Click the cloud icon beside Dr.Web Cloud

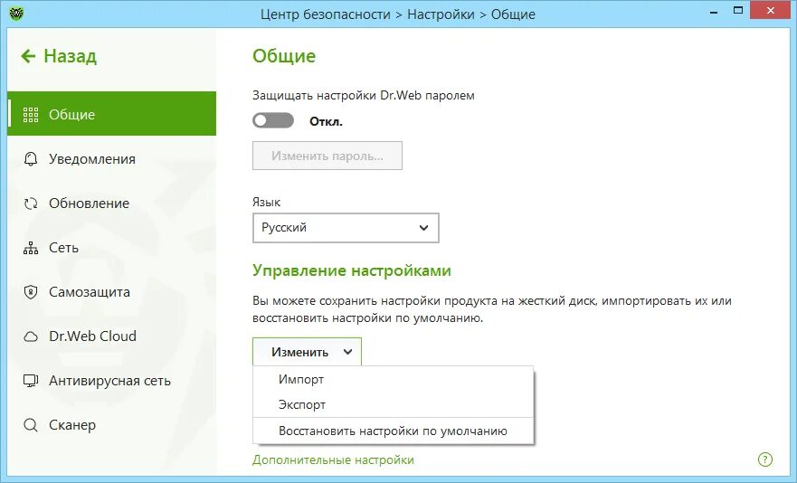[31, 336]
